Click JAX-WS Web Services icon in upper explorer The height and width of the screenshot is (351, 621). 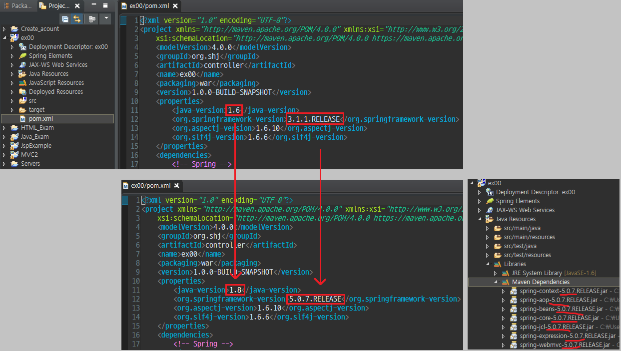[22, 65]
